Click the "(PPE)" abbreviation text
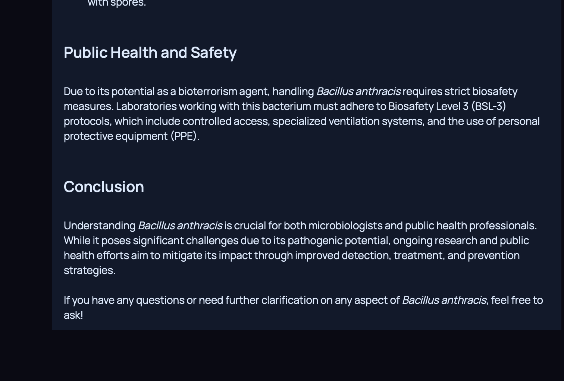This screenshot has height=381, width=564. tap(184, 136)
